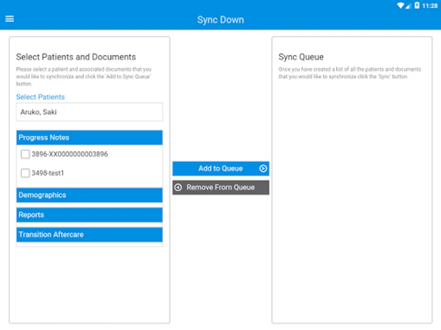Viewport: 441px width, 330px height.
Task: Click the Select Patients and Documents heading
Action: click(x=76, y=57)
